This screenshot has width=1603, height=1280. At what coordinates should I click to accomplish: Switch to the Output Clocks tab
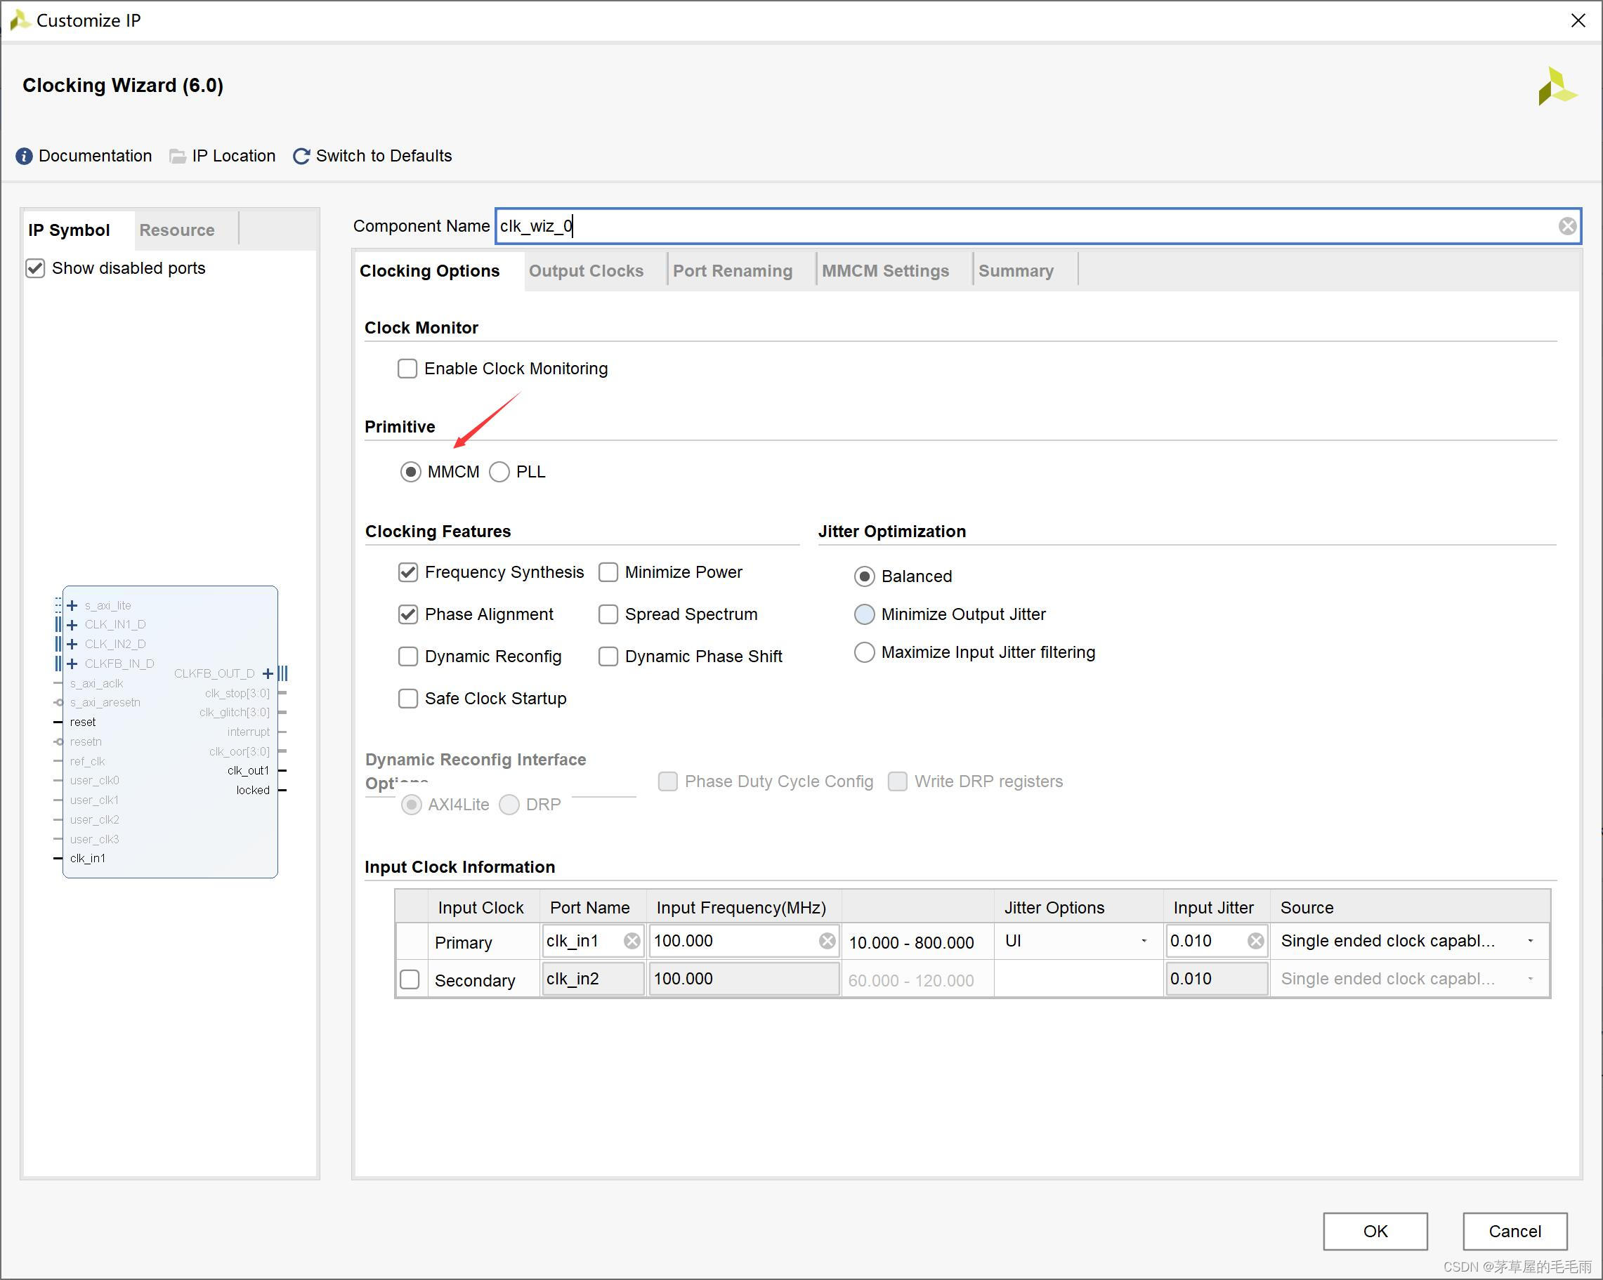586,270
